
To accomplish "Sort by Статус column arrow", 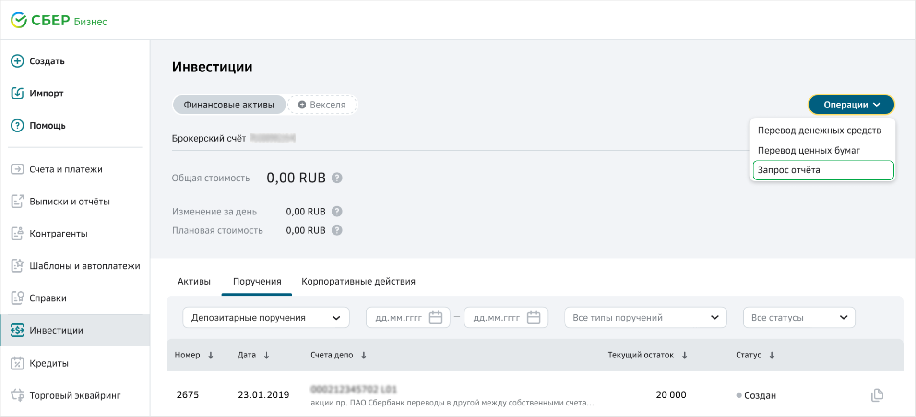I will pos(772,355).
